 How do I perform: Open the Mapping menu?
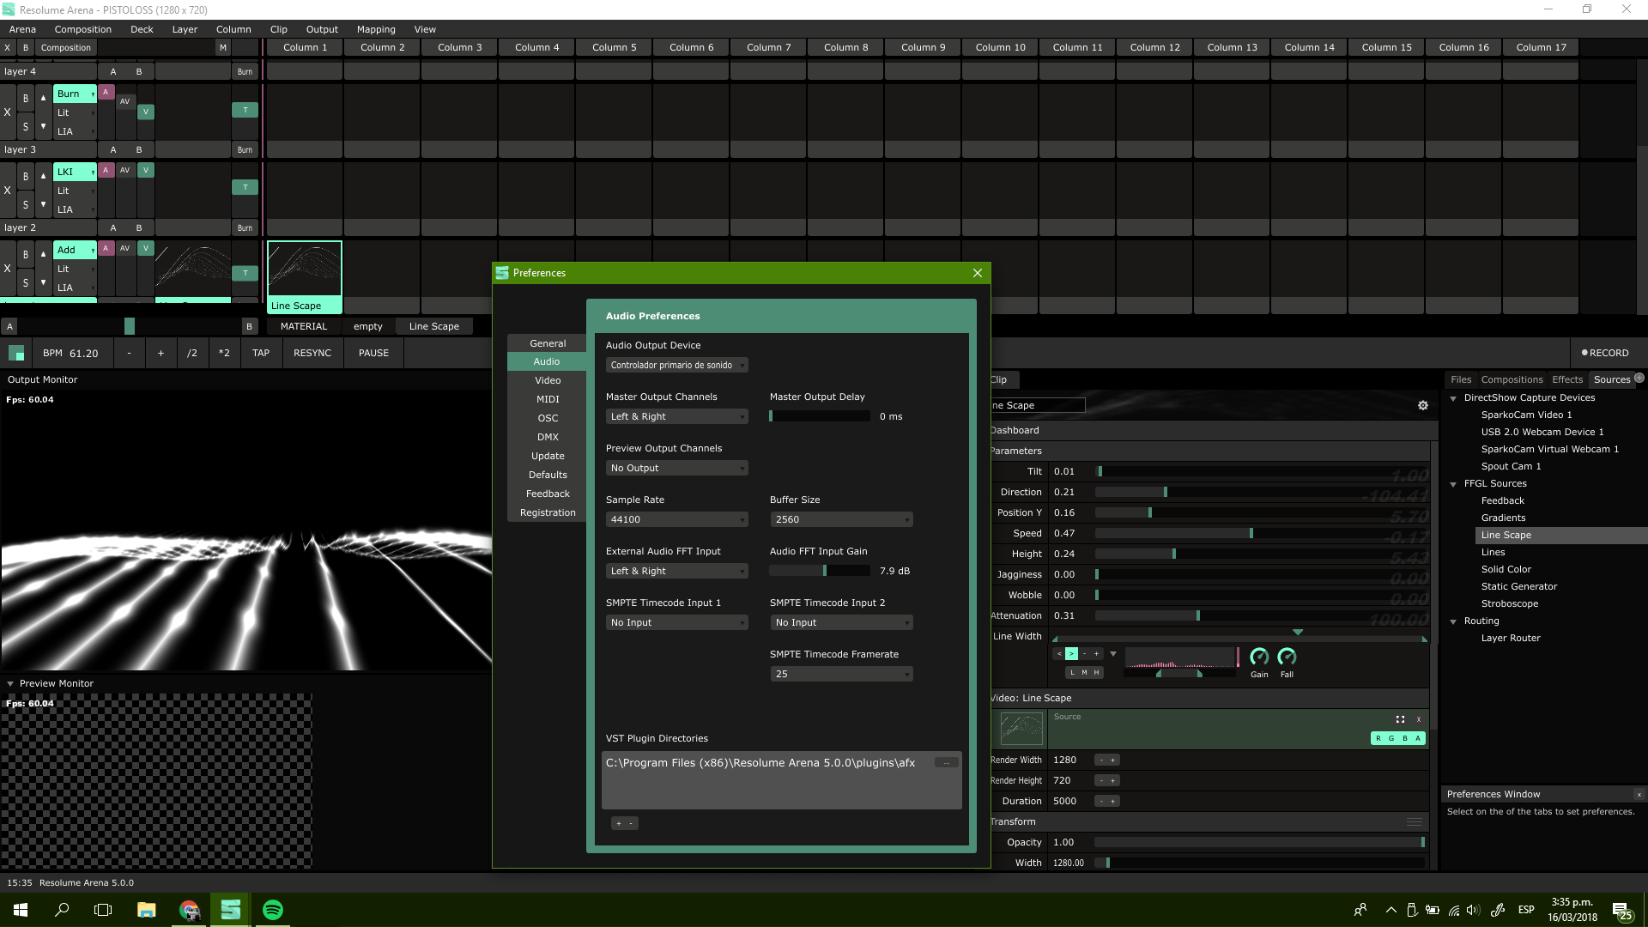click(x=376, y=29)
